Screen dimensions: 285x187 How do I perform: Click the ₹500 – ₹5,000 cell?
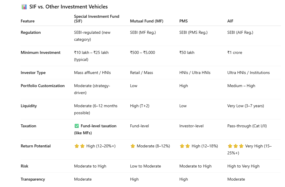(143, 53)
